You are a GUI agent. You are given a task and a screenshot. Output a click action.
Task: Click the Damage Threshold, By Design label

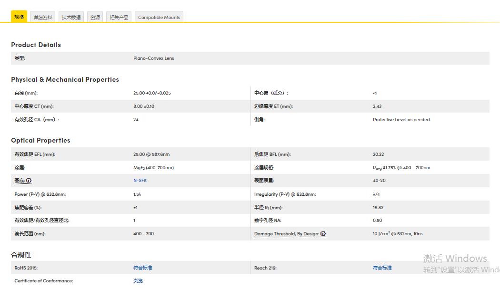click(x=287, y=234)
